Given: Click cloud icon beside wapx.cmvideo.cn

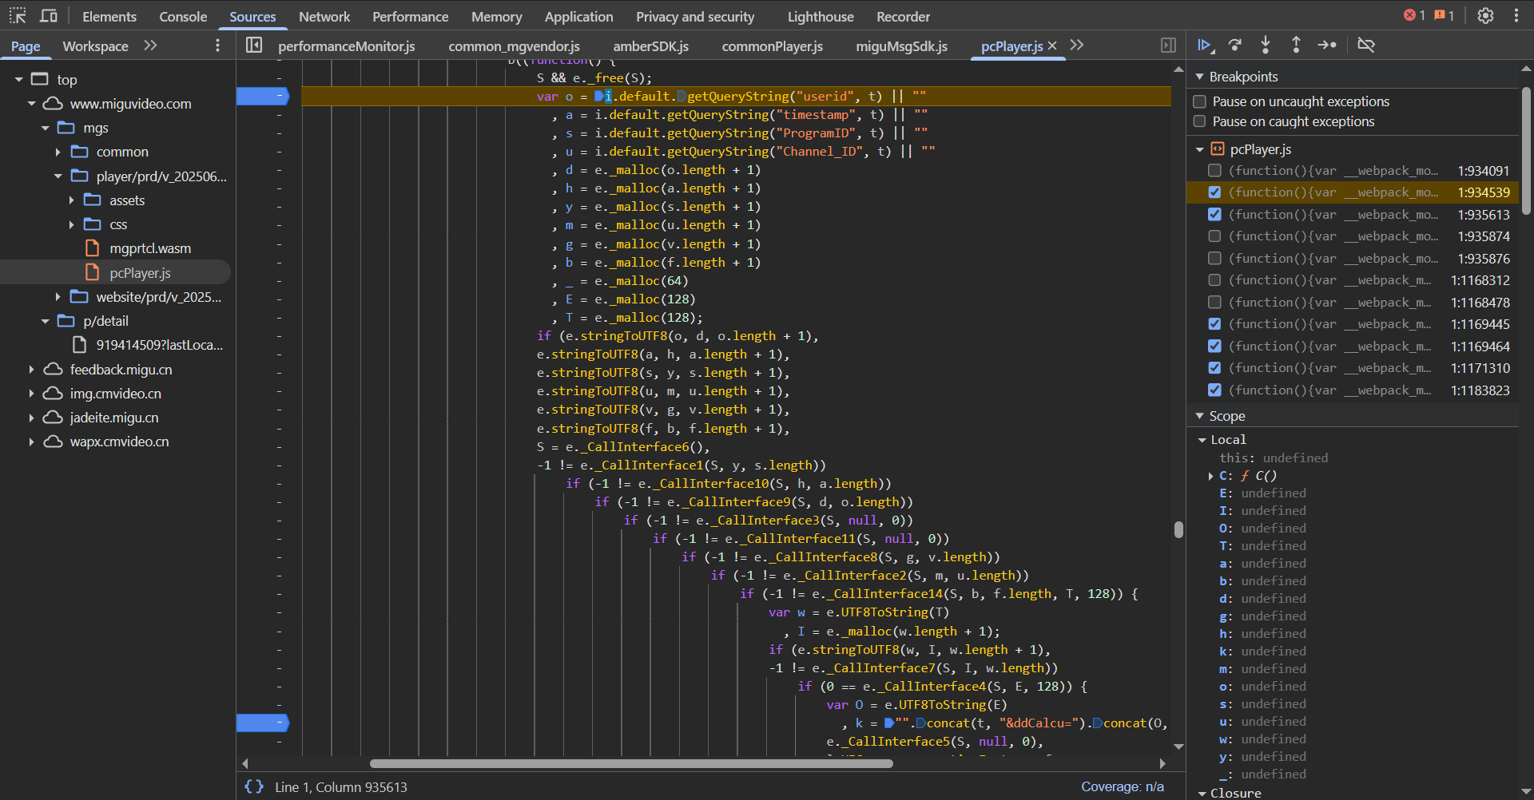Looking at the screenshot, I should [x=53, y=442].
